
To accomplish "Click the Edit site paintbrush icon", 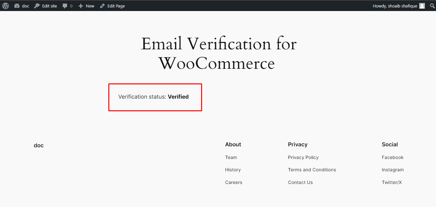I will coord(37,6).
